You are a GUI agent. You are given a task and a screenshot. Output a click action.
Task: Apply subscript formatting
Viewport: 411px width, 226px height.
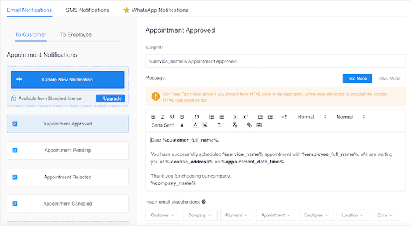pos(236,117)
